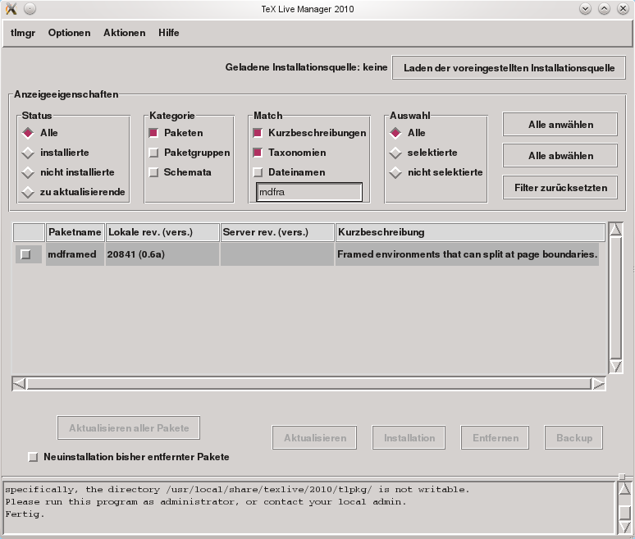The image size is (635, 539).
Task: Click the Installation button
Action: [x=409, y=437]
